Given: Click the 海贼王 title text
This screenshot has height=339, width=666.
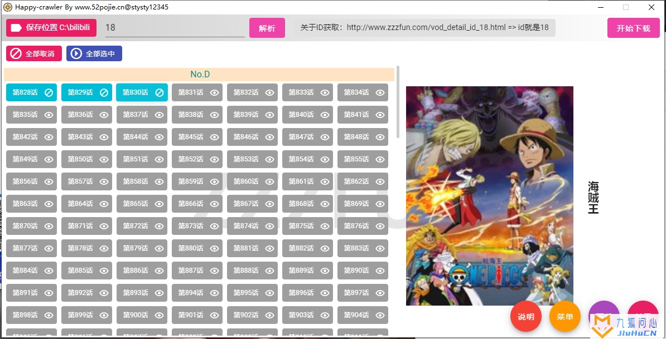Looking at the screenshot, I should [x=593, y=198].
